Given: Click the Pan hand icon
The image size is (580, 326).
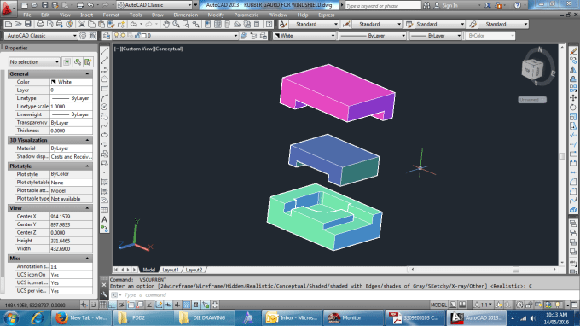Looking at the screenshot, I should pyautogui.click(x=166, y=25).
